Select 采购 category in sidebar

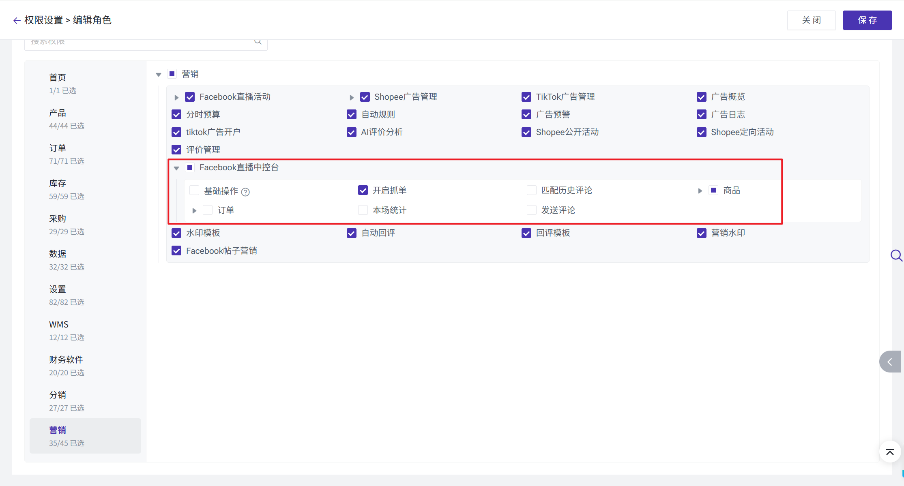pos(85,225)
